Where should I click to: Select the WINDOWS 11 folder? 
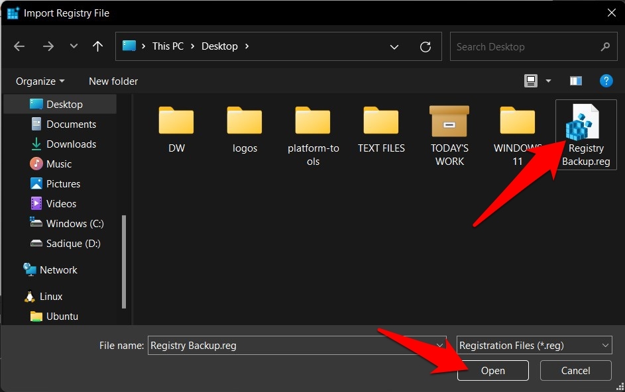click(x=518, y=136)
